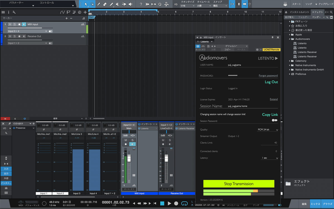Click Extend license link
This screenshot has height=209, width=334.
(274, 99)
